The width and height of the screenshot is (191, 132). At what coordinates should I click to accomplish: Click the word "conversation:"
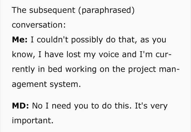[x=39, y=25]
